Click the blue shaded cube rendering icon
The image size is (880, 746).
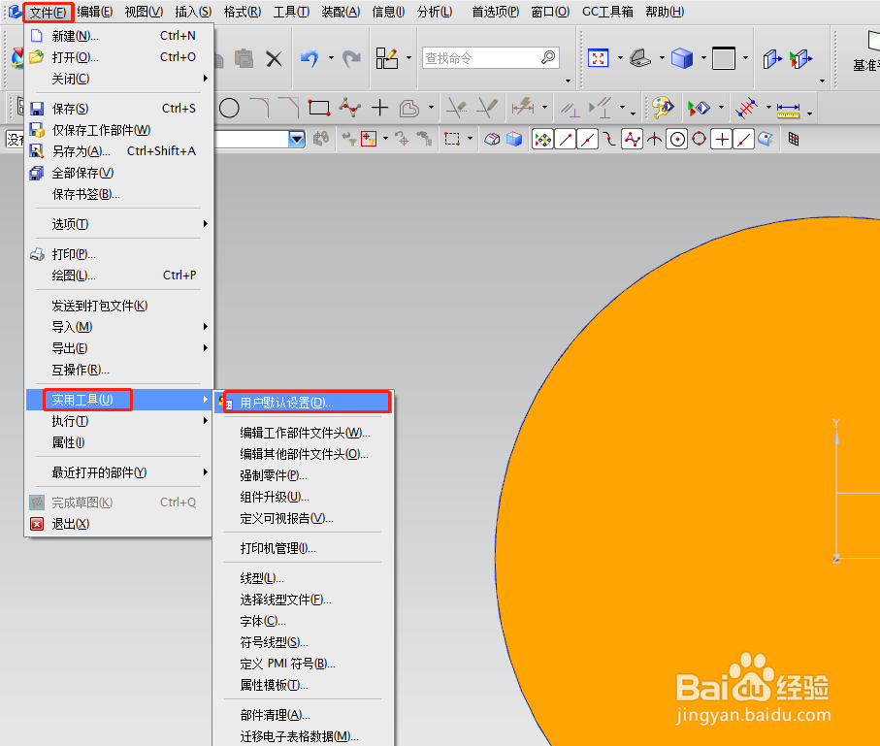coord(682,58)
